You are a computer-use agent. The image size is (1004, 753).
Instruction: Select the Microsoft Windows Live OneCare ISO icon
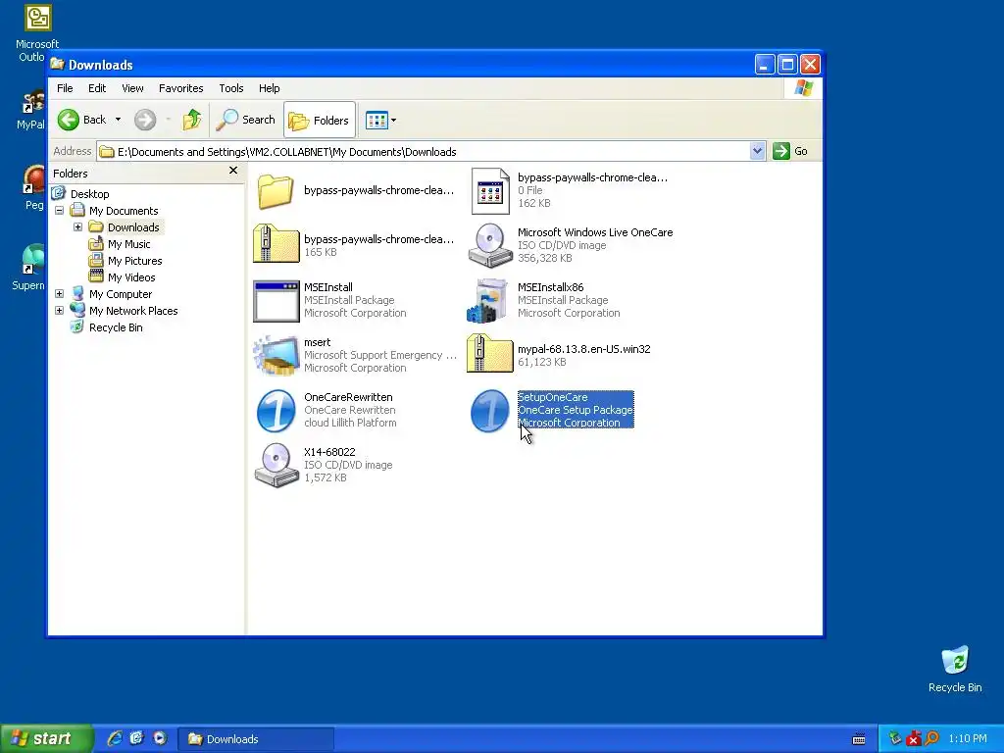[x=490, y=244]
